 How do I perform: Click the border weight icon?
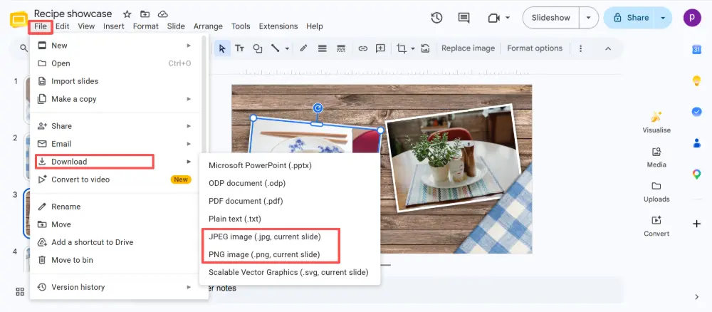click(323, 48)
